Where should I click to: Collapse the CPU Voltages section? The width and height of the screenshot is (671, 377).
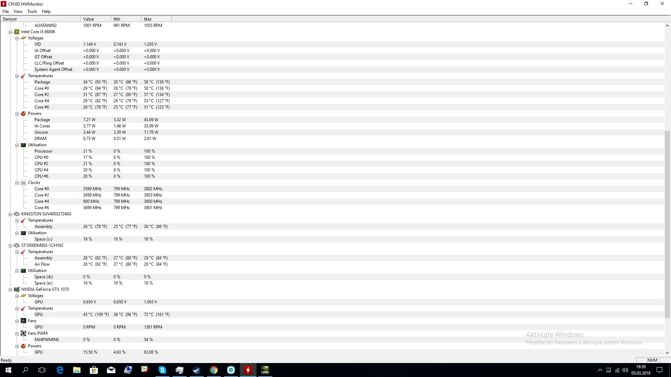(17, 38)
